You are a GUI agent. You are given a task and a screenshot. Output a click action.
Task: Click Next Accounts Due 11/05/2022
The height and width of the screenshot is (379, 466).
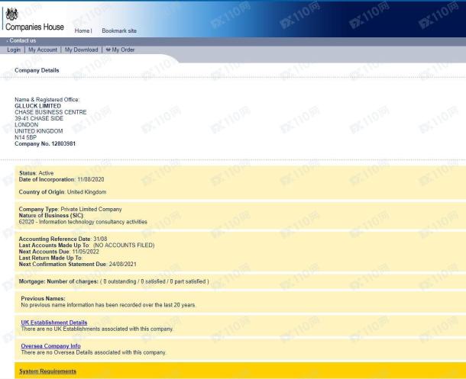click(59, 252)
